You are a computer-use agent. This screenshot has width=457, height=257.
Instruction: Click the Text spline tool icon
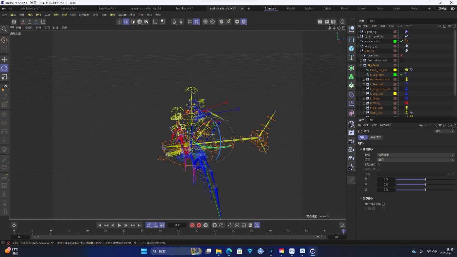351,57
